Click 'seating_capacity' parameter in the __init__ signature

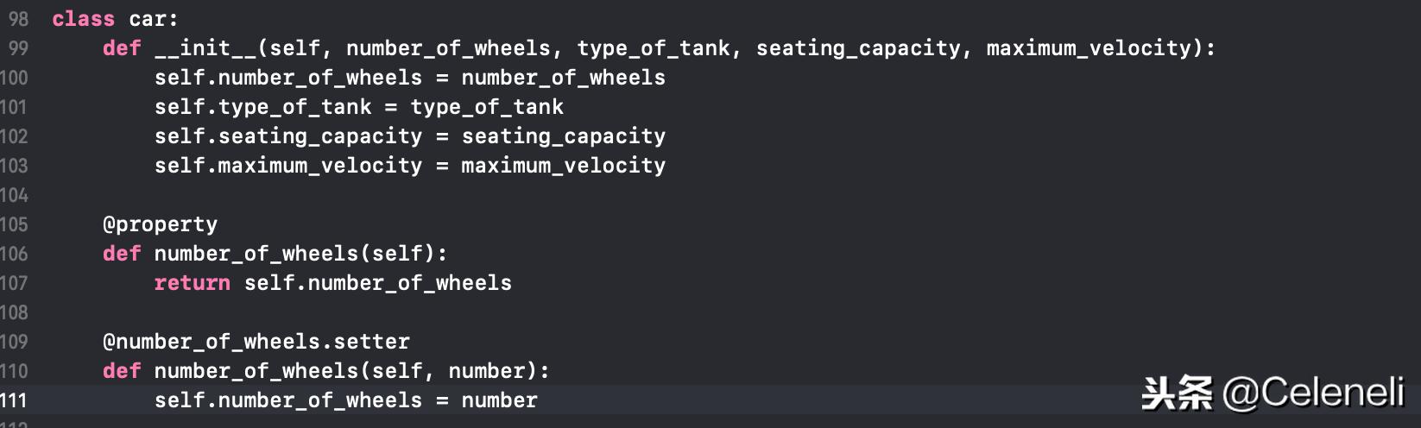click(x=858, y=48)
